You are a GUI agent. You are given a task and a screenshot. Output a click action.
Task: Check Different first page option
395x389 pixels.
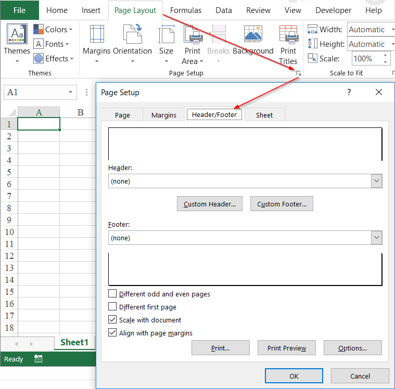(112, 307)
